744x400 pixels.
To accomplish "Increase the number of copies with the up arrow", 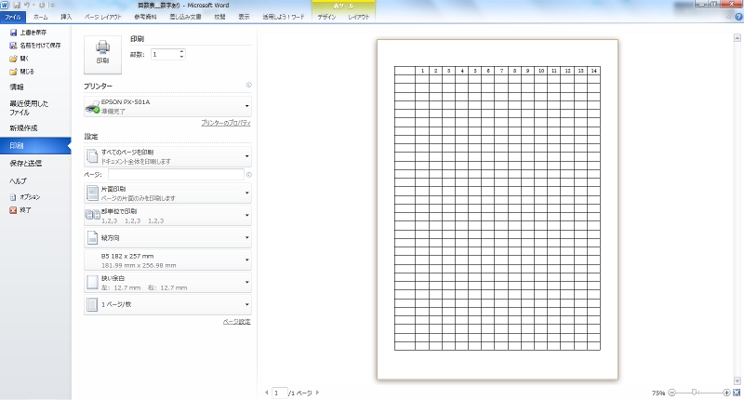I will (x=181, y=52).
